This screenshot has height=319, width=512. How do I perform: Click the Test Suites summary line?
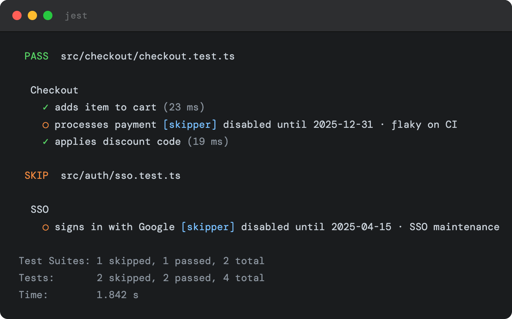pyautogui.click(x=141, y=261)
